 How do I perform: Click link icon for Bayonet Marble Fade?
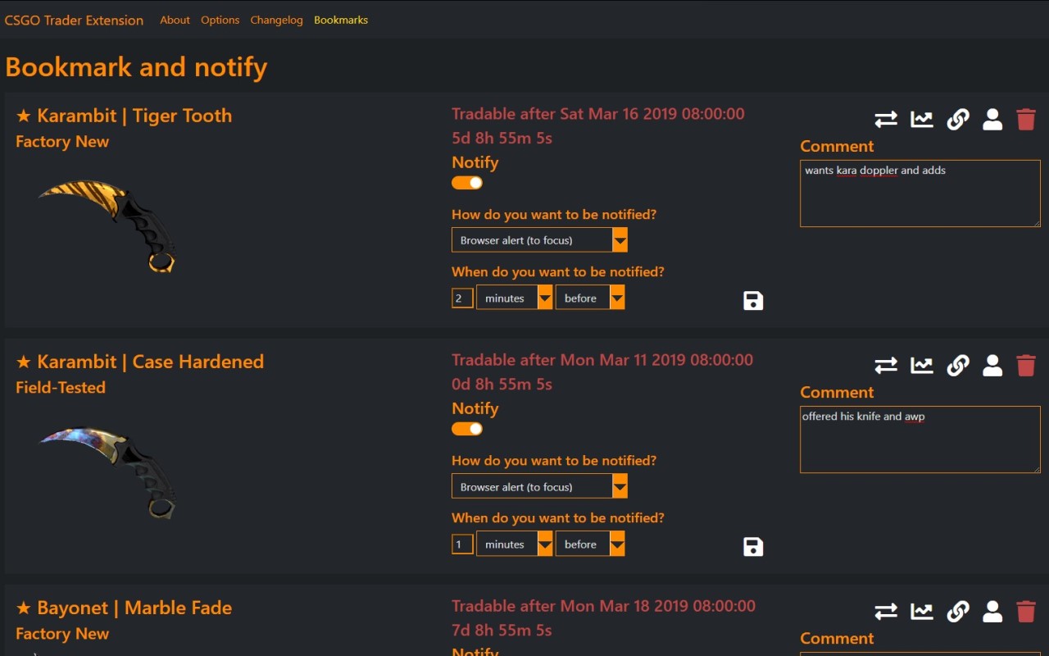click(957, 612)
